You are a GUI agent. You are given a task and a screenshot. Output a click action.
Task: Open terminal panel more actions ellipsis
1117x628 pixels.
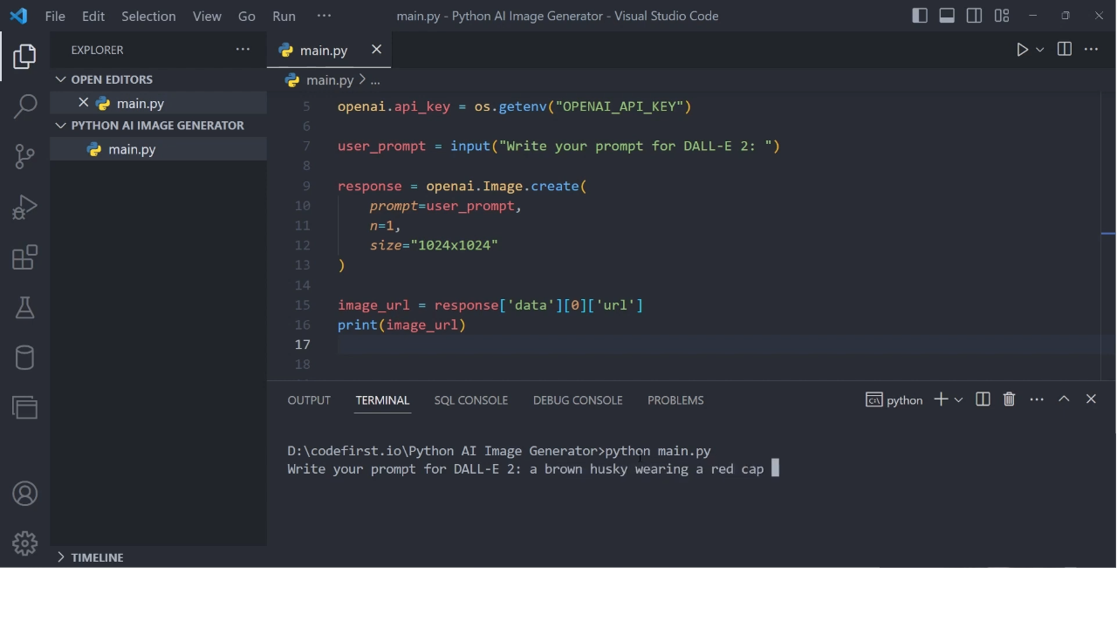click(x=1037, y=399)
